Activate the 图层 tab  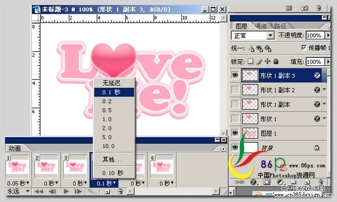242,26
